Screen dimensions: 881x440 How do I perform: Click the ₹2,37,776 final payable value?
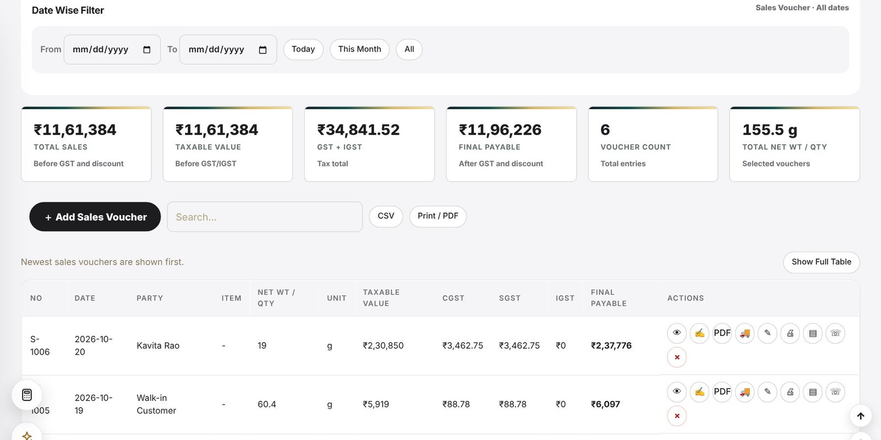pos(611,345)
